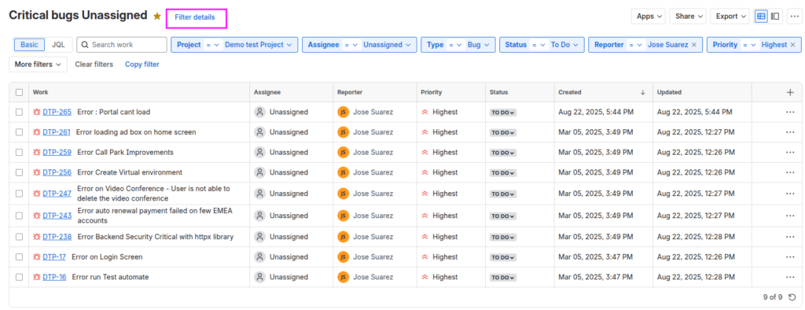Click the search magnifier icon
805x310 pixels.
(85, 45)
